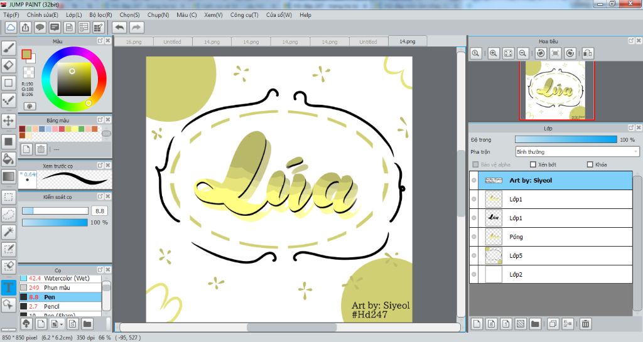This screenshot has height=342, width=643.
Task: Undock the Hoa tiêu navigator panel
Action: [630, 41]
